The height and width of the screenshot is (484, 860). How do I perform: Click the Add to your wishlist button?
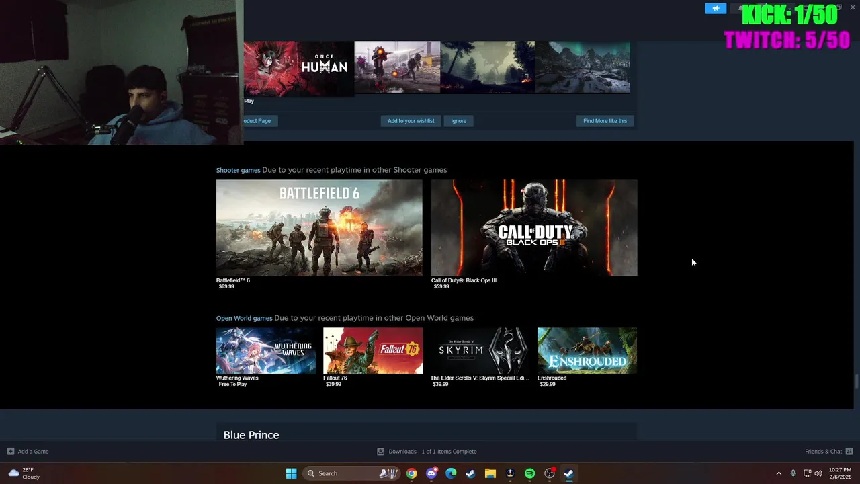[411, 121]
